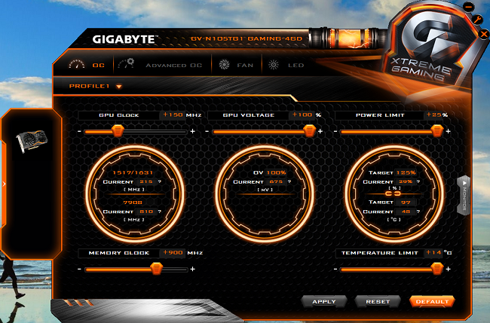Click the OV 100% value
Image resolution: width=490 pixels, height=323 pixels.
coord(276,172)
